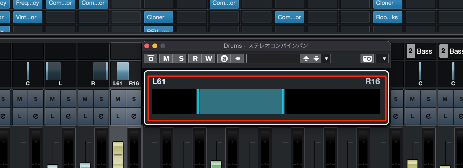Solo the Bass channel beside the panner window
Screen dimensions: 463x168
point(428,99)
